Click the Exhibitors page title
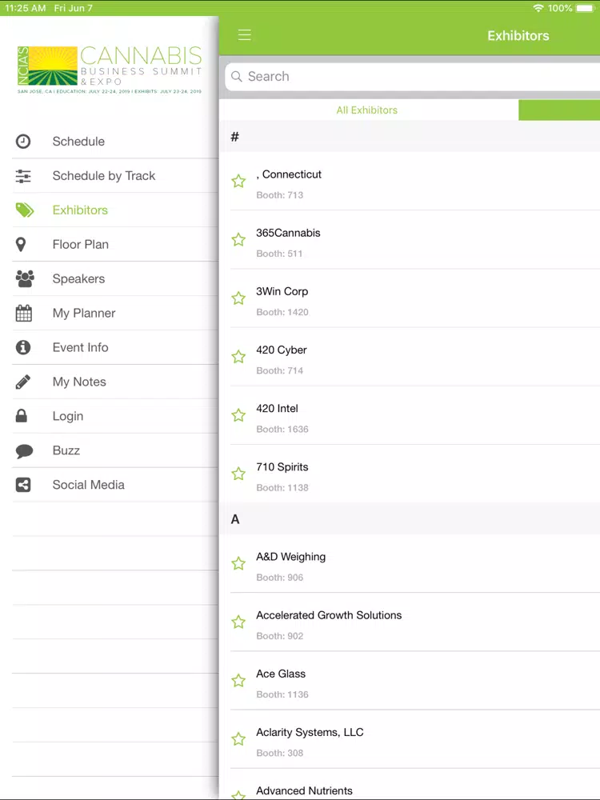Image resolution: width=600 pixels, height=800 pixels. tap(518, 36)
